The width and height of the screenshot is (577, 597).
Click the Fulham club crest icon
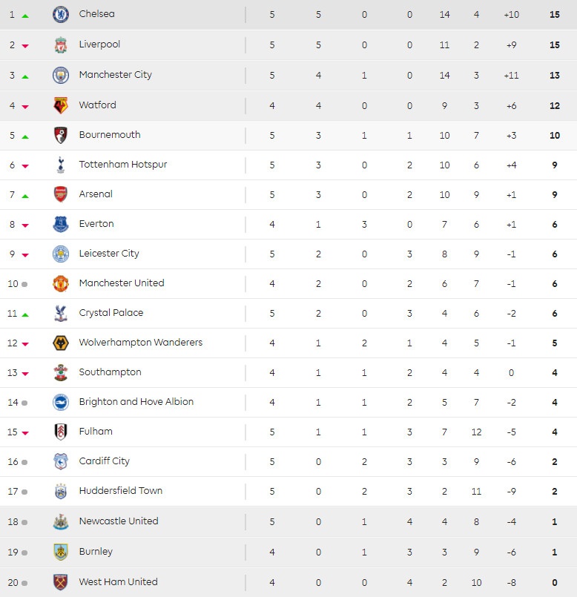coord(61,432)
